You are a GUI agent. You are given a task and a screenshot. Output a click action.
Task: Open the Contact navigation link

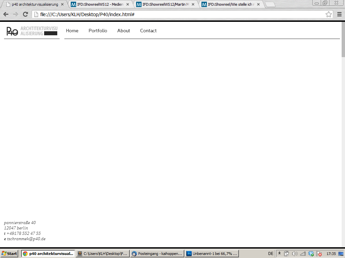click(x=148, y=31)
